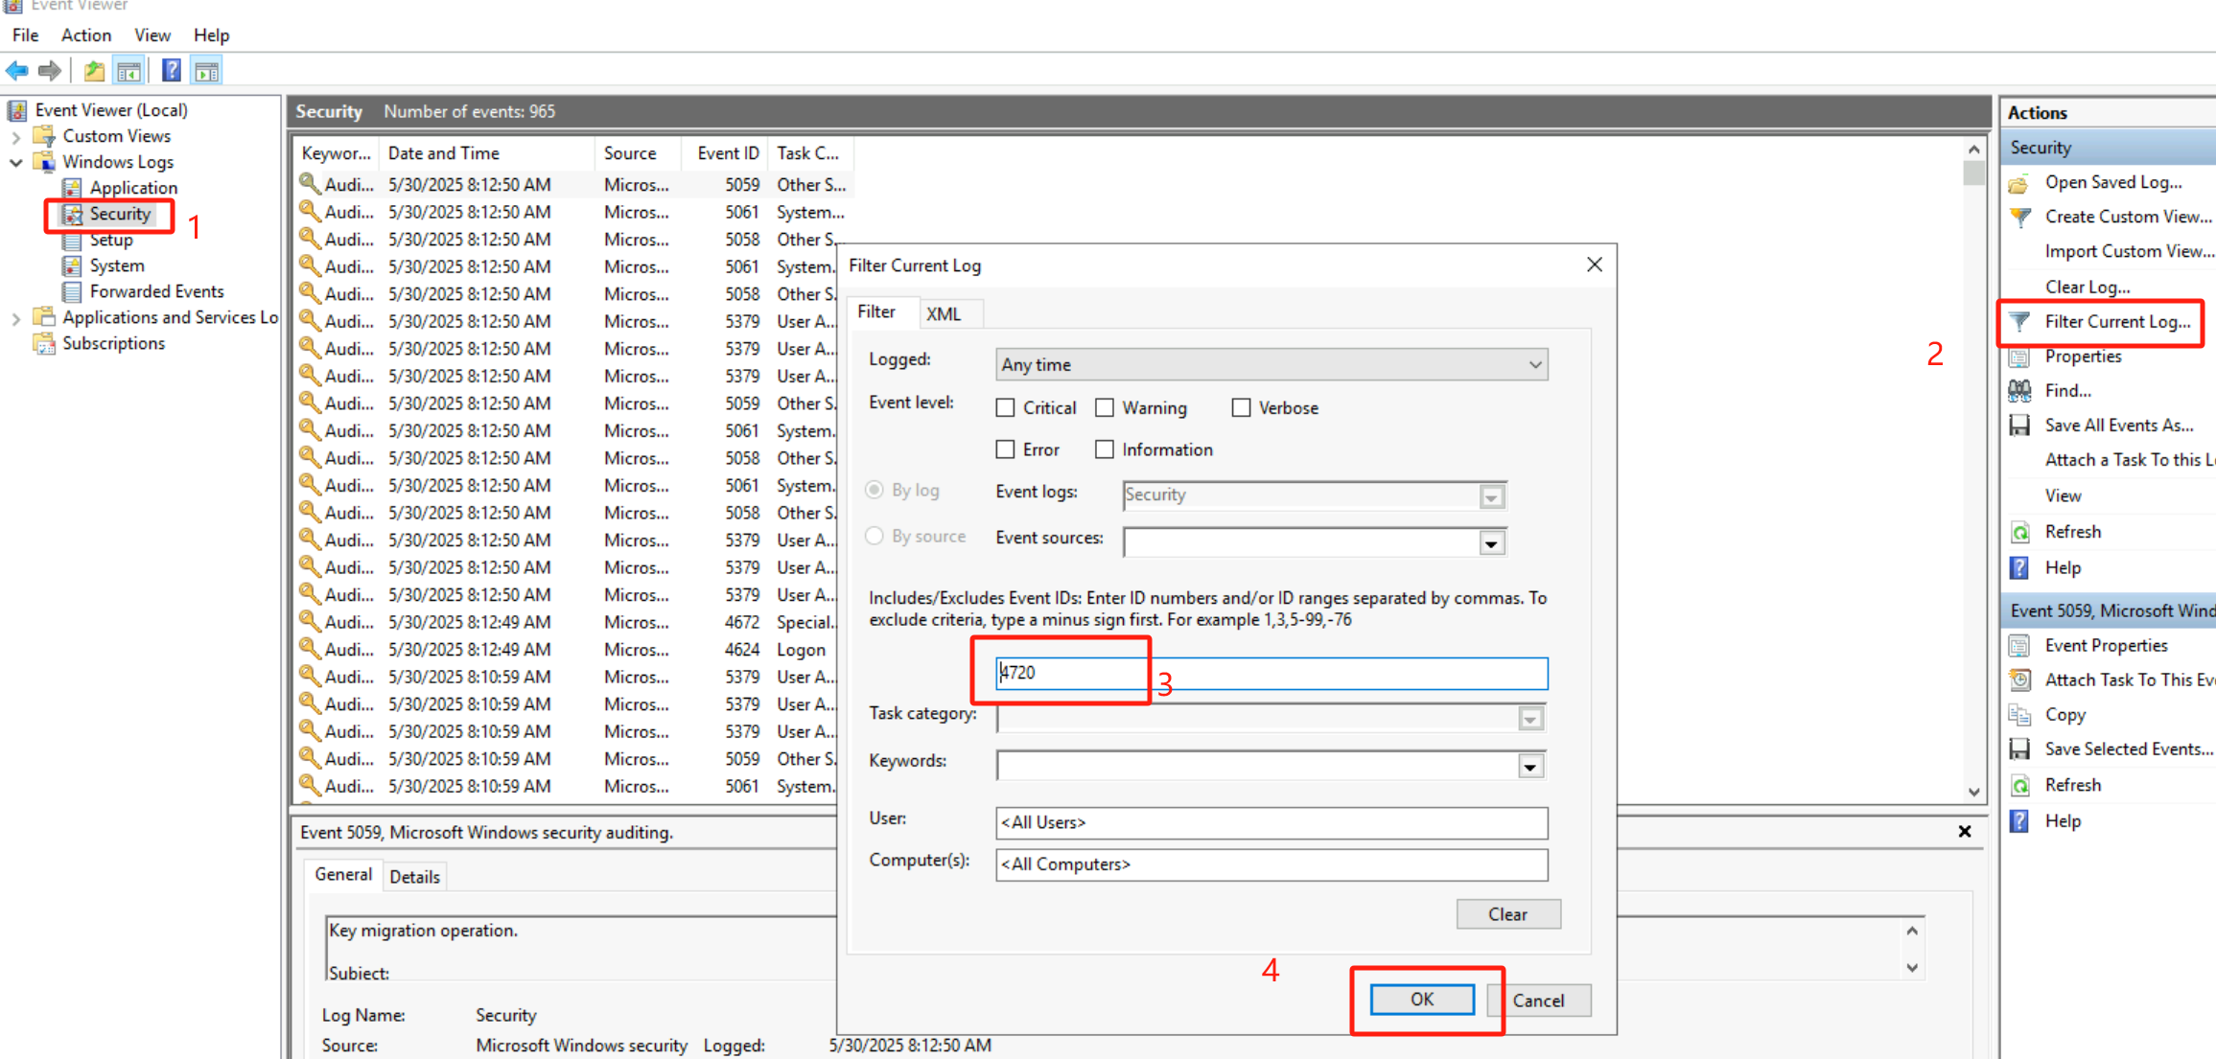Click the Open Saved Log folder icon

point(2019,182)
